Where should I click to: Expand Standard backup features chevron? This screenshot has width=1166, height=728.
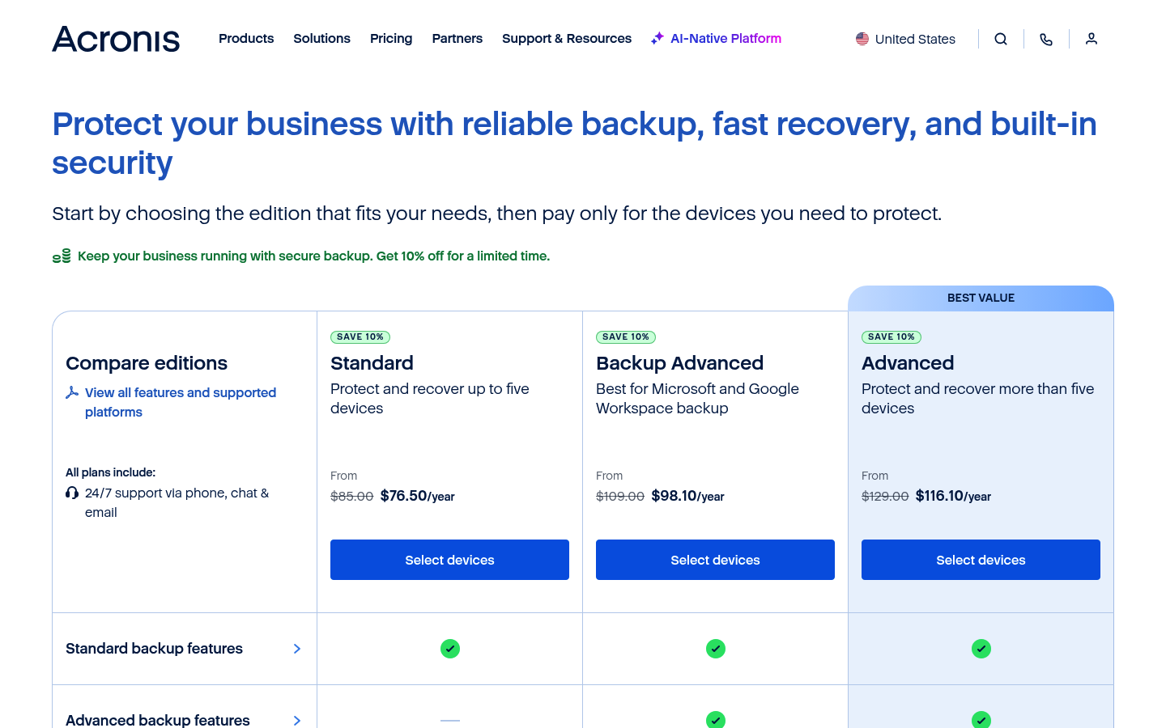pyautogui.click(x=297, y=649)
